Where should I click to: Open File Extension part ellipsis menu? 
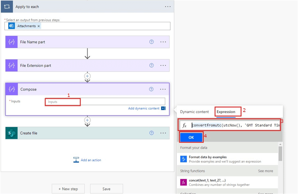(163, 65)
